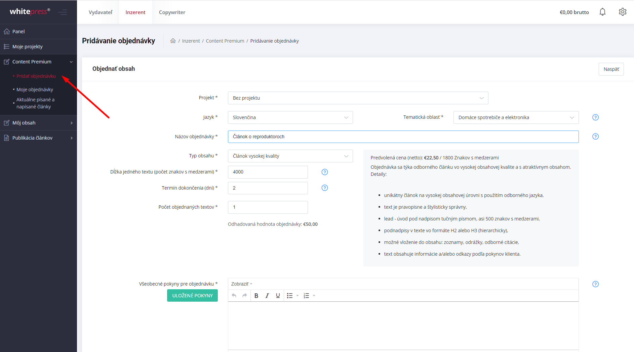
Task: Expand the Tematická oblasť dropdown
Action: click(516, 117)
